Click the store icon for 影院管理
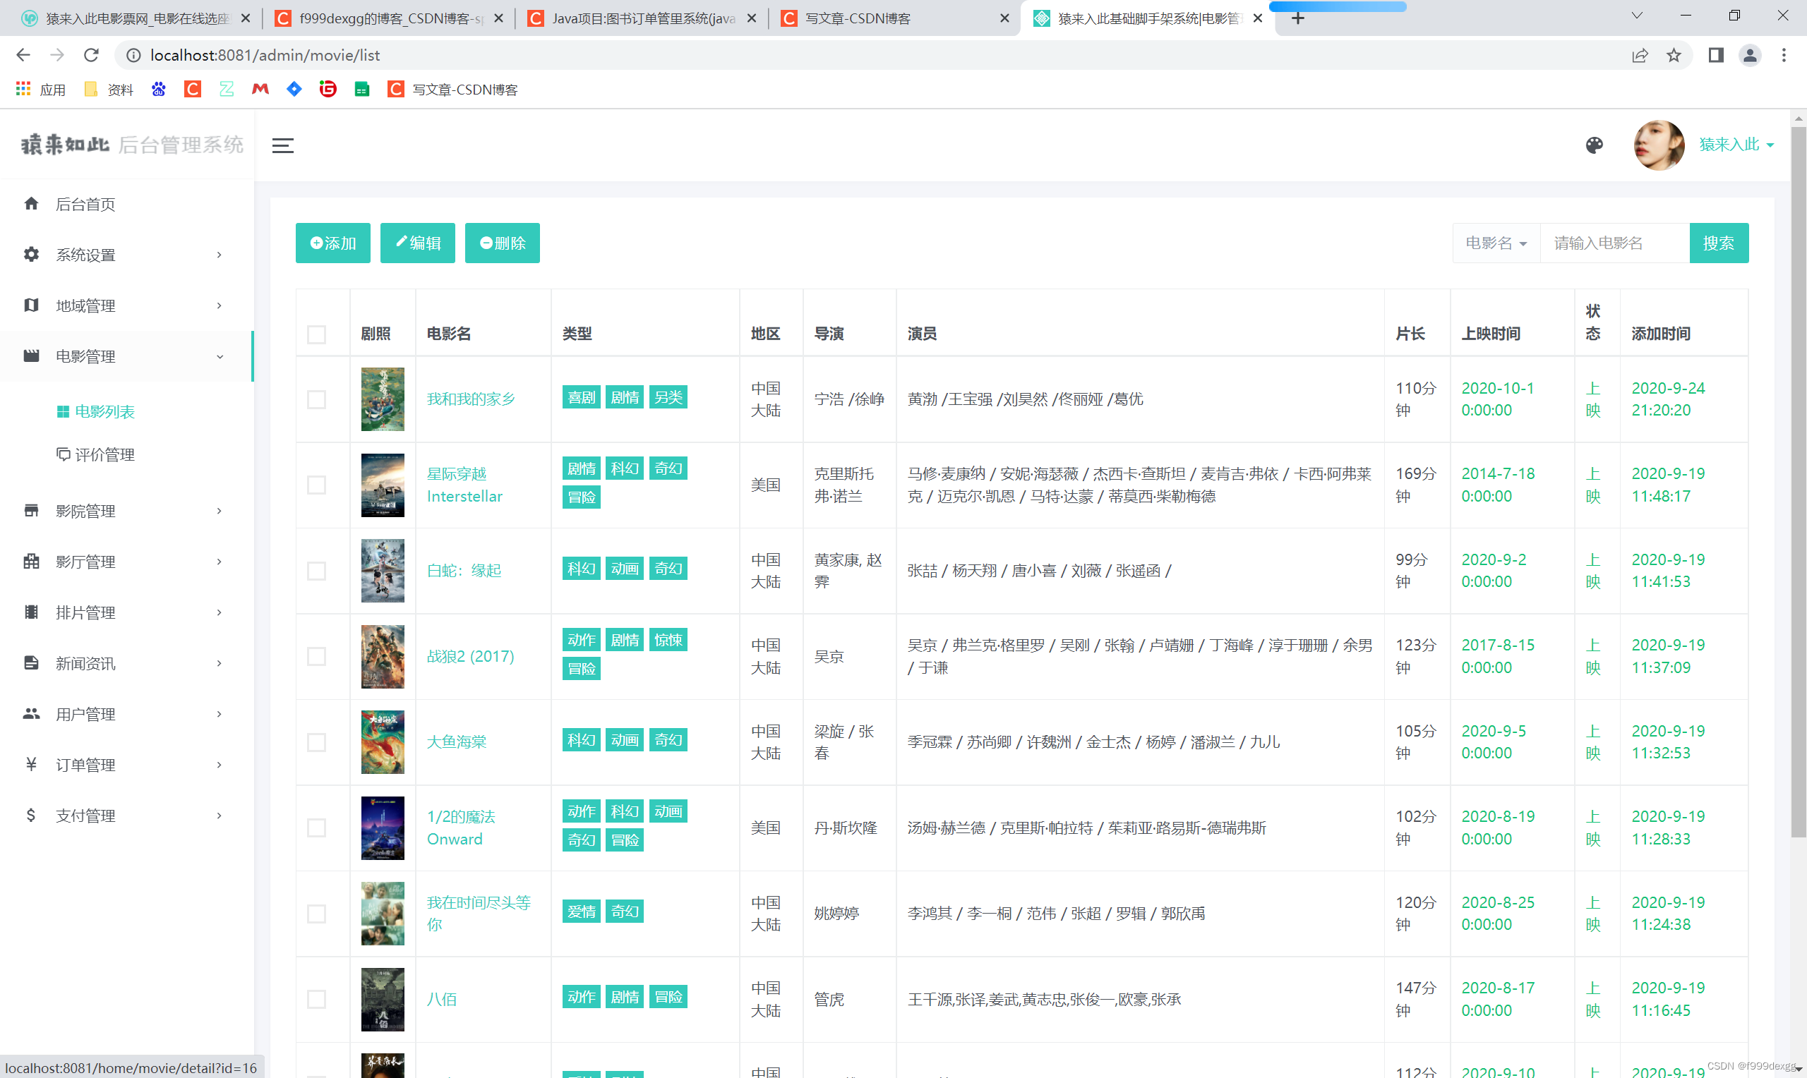Screen dimensions: 1807x1078 pyautogui.click(x=31, y=511)
